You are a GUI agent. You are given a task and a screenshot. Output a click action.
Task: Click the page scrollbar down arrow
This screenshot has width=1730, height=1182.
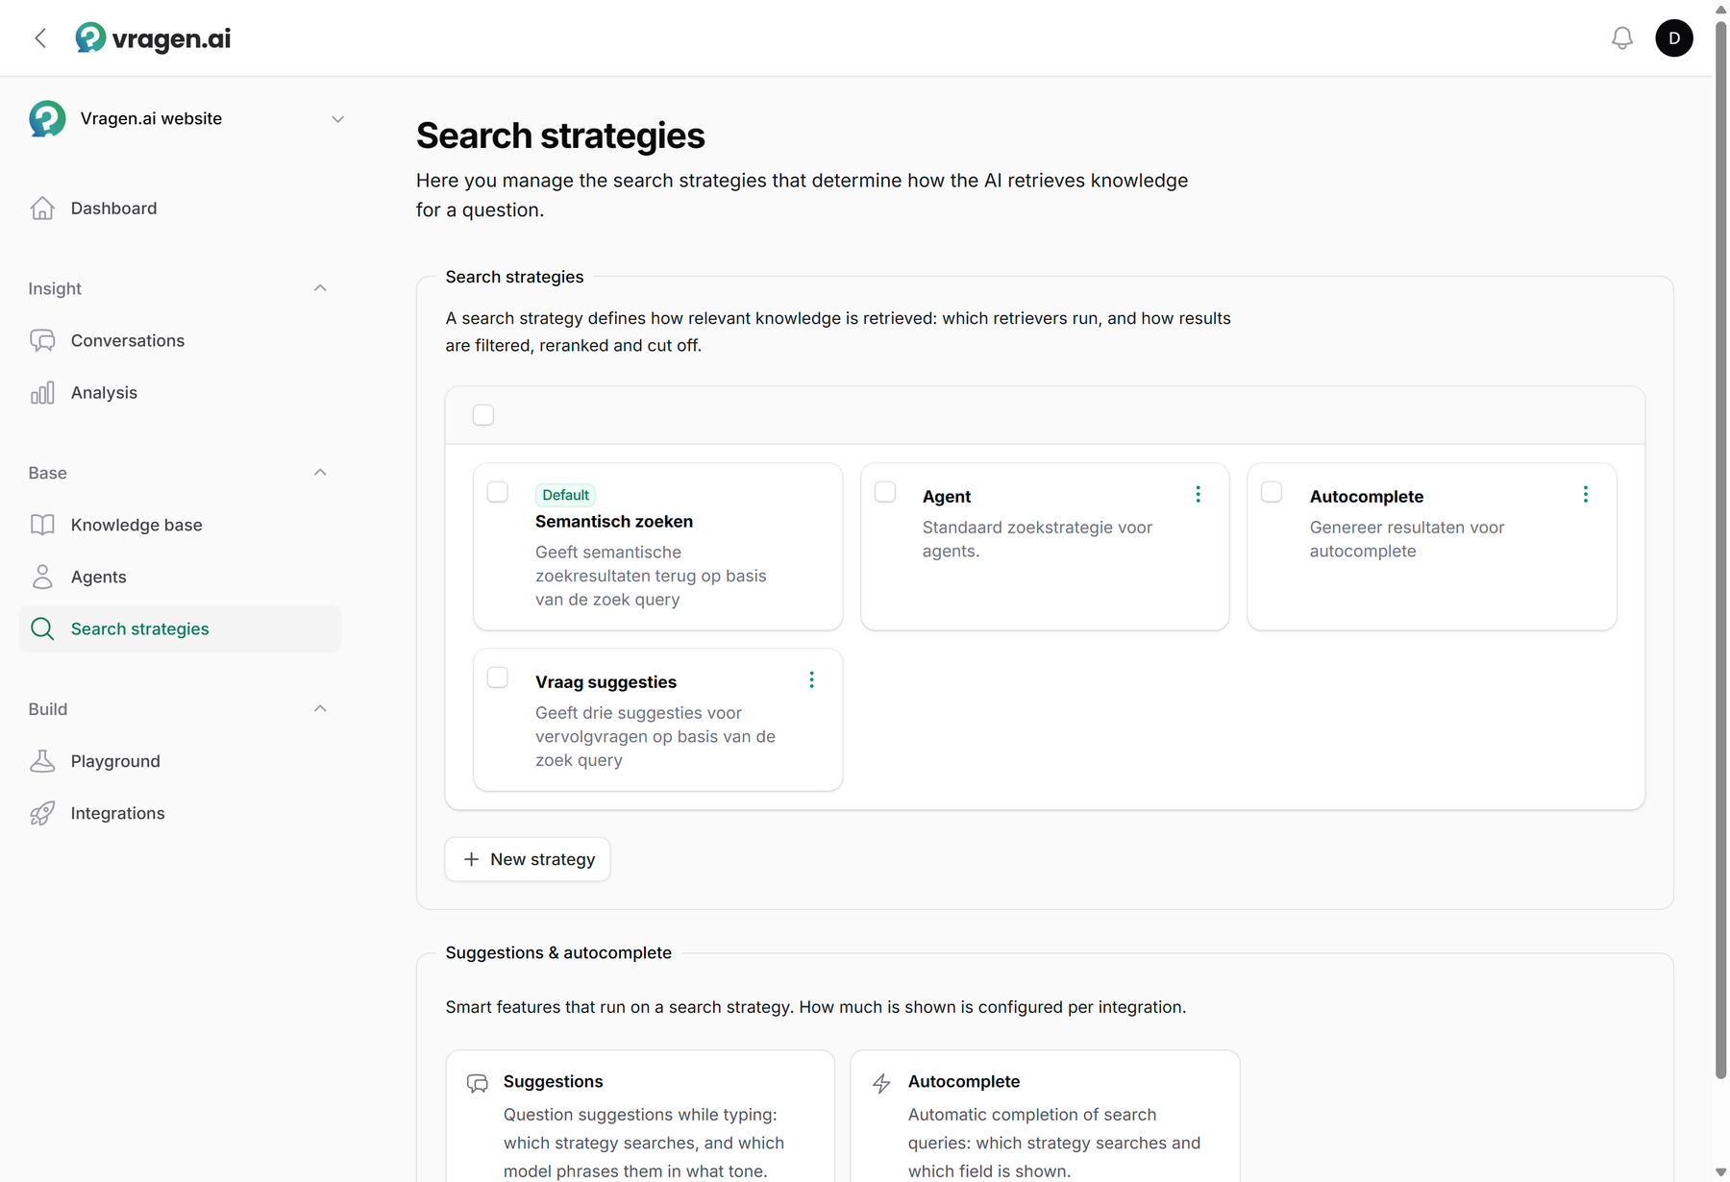pos(1721,1172)
